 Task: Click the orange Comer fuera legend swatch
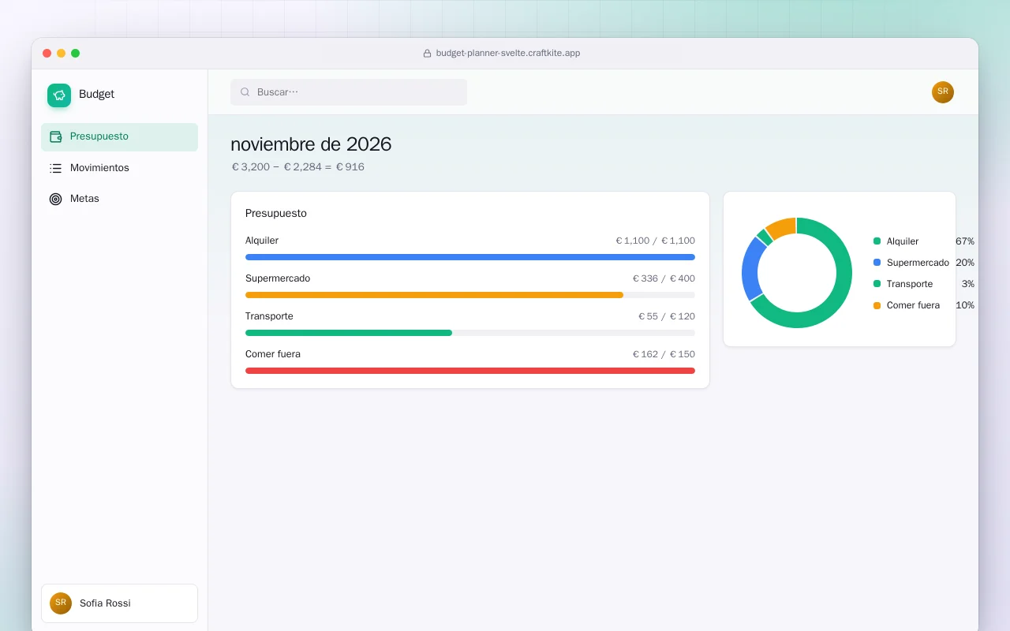click(x=877, y=305)
